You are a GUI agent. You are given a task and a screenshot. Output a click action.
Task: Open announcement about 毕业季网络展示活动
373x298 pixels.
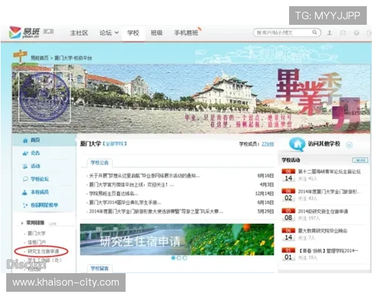tap(144, 176)
